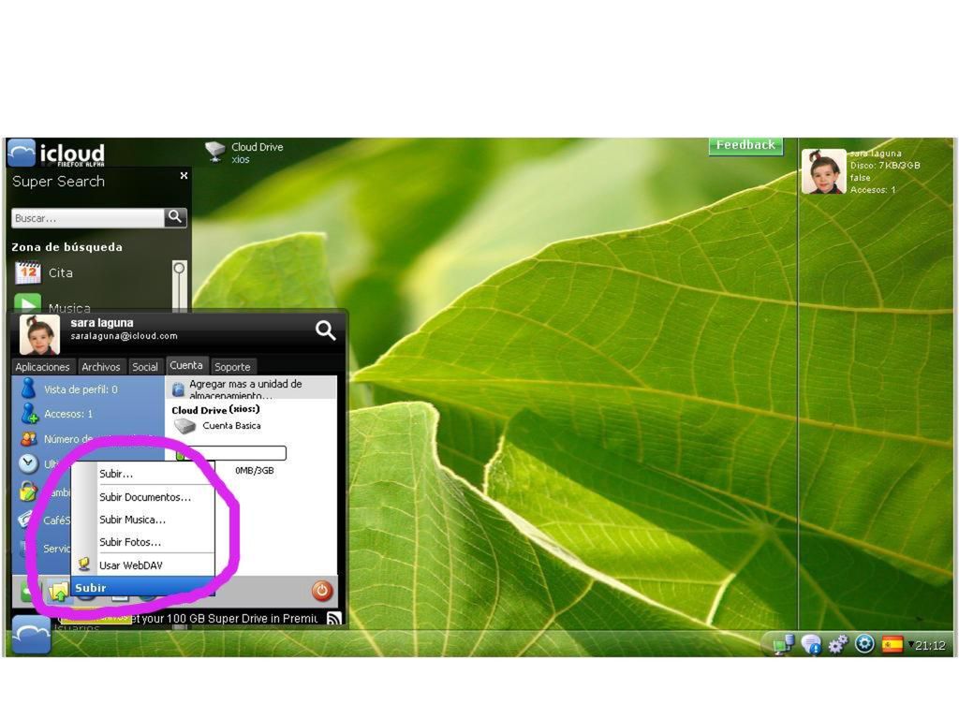Click the Subir folder upload icon
Viewport: 959px width, 719px height.
(57, 592)
